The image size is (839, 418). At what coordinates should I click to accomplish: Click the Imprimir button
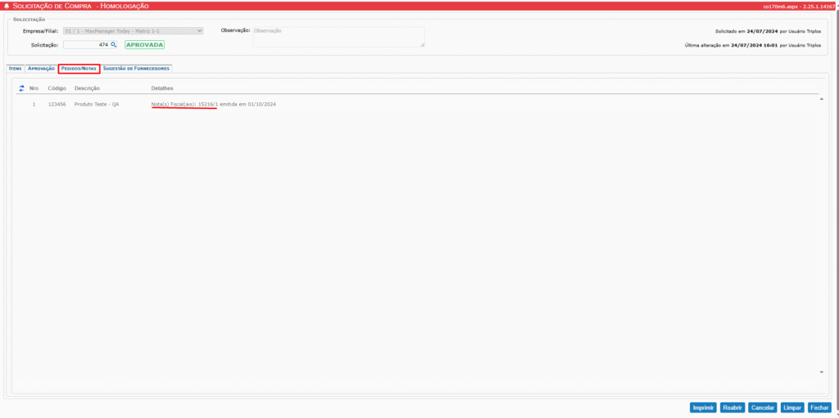pos(703,407)
